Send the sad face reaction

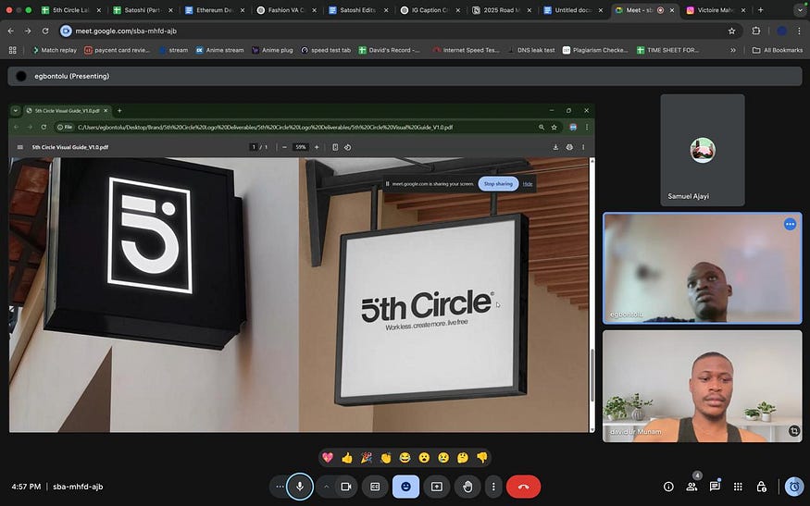pos(443,458)
